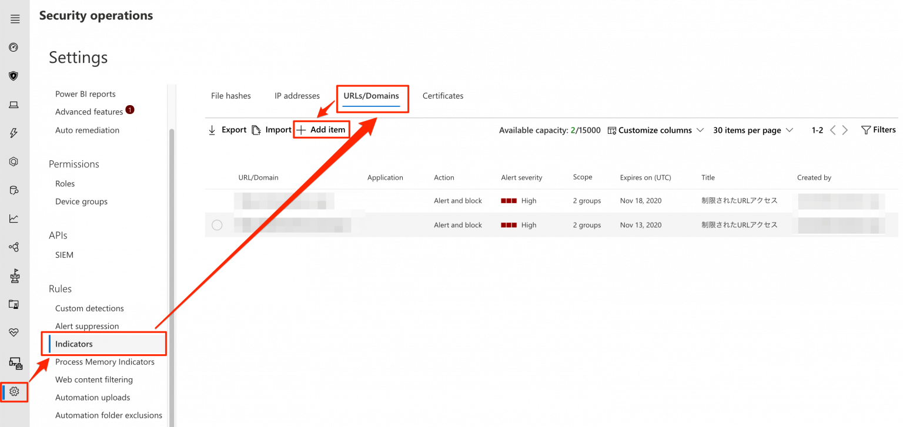Select the shield incidents icon in sidebar

[x=13, y=76]
